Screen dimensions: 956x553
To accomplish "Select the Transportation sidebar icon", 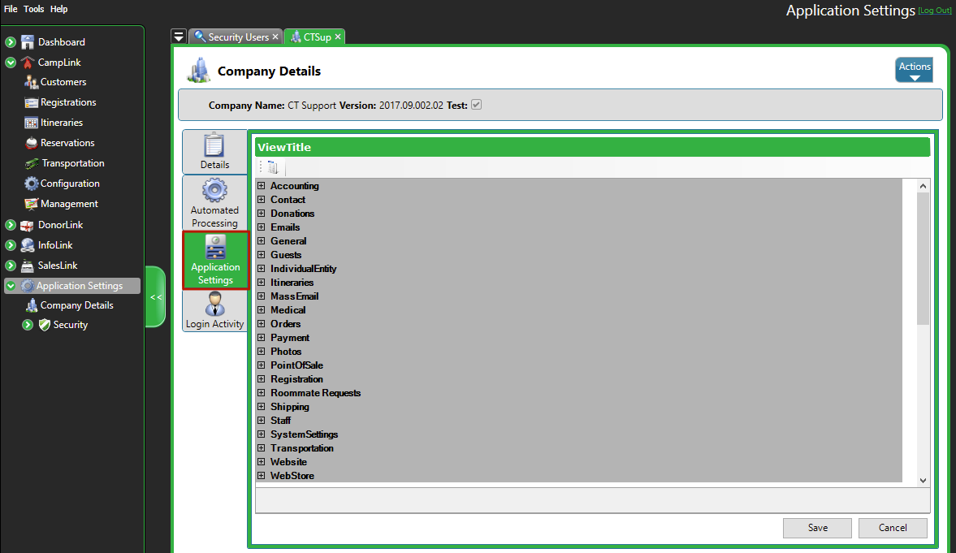I will pyautogui.click(x=32, y=163).
